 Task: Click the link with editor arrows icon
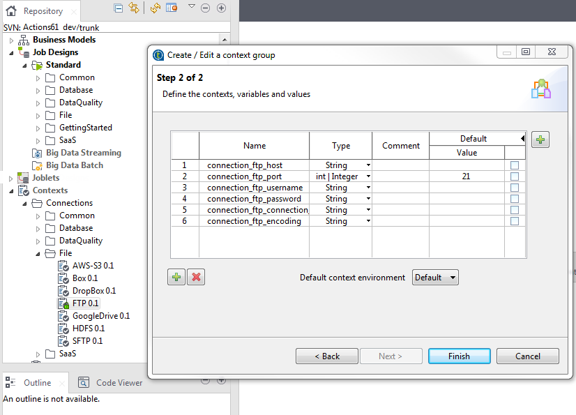[x=134, y=8]
